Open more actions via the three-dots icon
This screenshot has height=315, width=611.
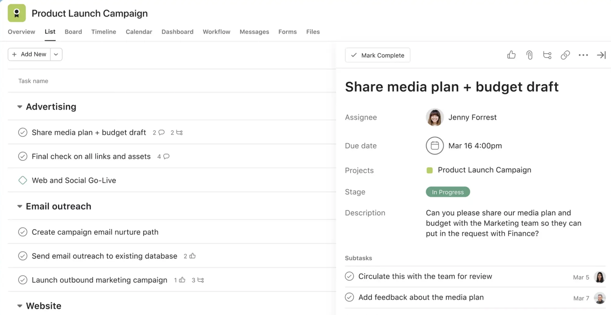coord(583,55)
